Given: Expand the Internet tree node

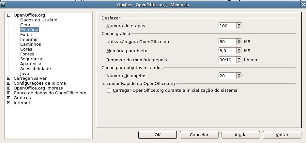Looking at the screenshot, I should pyautogui.click(x=8, y=103).
